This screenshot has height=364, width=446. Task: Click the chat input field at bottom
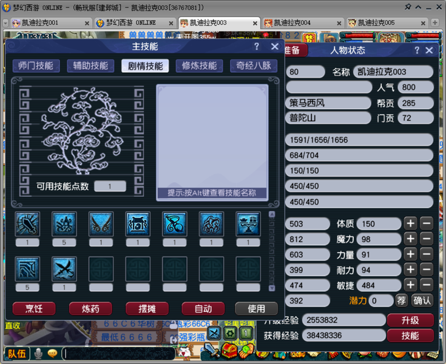pyautogui.click(x=118, y=354)
